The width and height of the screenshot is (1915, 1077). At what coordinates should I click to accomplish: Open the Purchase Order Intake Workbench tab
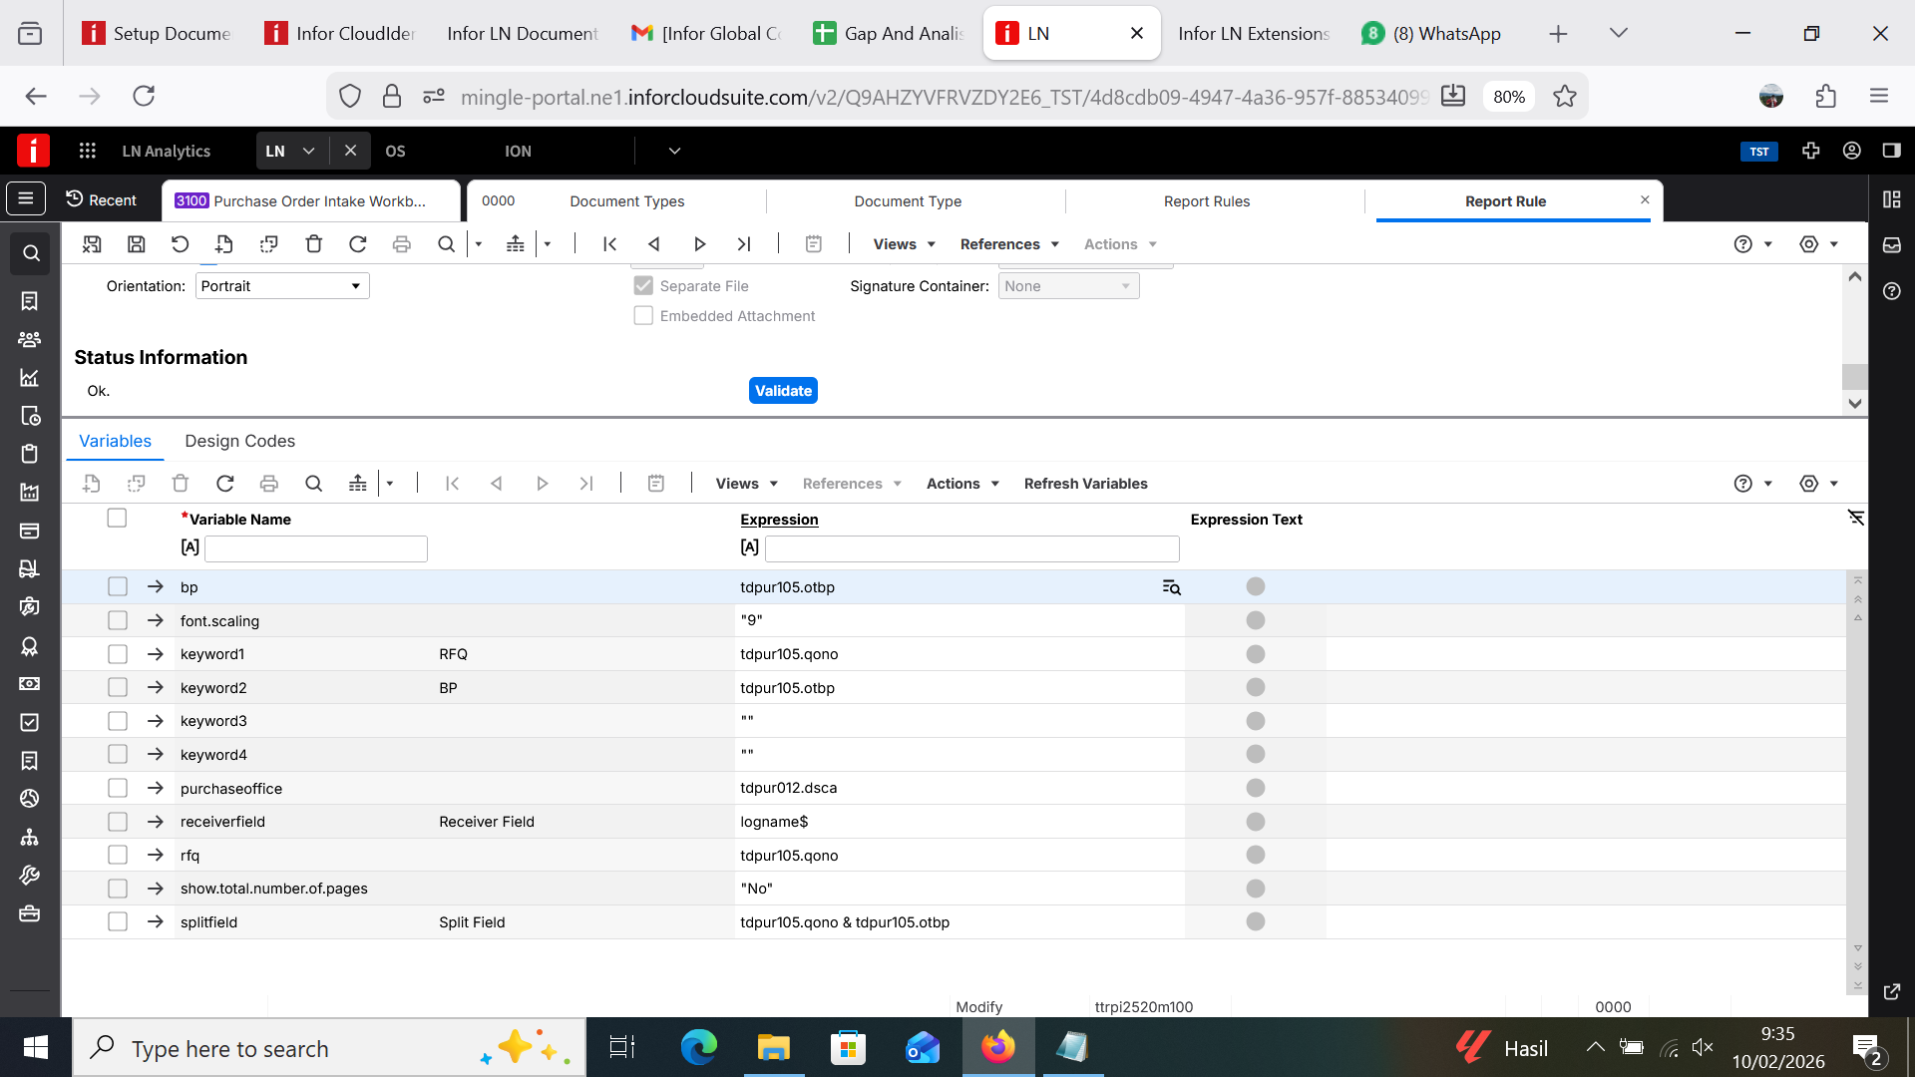pyautogui.click(x=311, y=201)
